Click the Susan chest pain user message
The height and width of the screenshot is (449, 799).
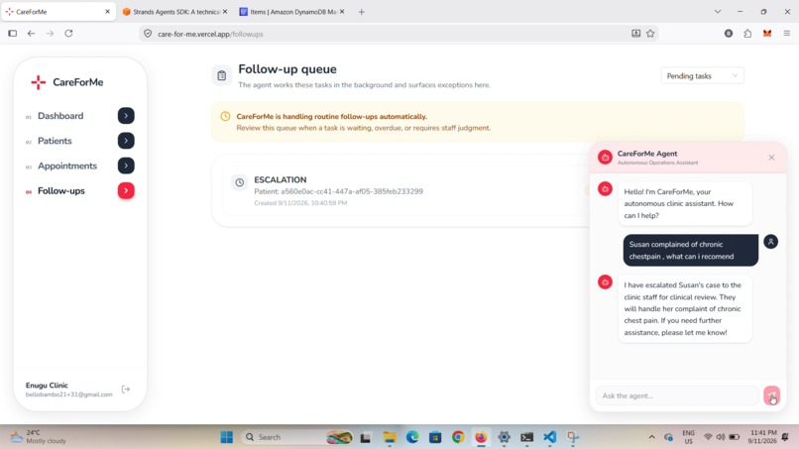click(691, 250)
